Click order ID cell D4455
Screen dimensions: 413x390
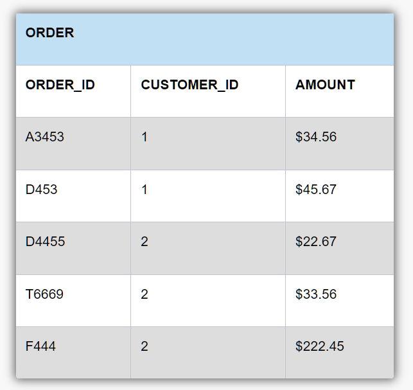tap(73, 248)
